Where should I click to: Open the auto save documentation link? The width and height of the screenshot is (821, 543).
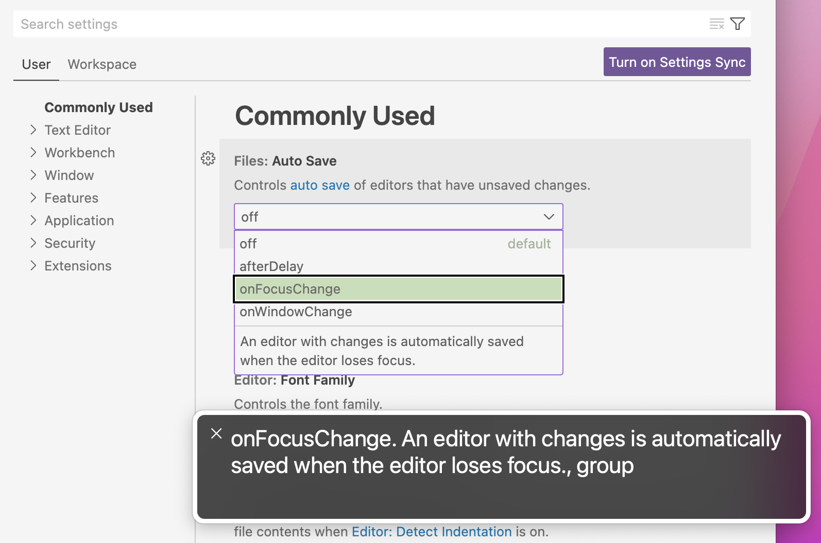319,185
